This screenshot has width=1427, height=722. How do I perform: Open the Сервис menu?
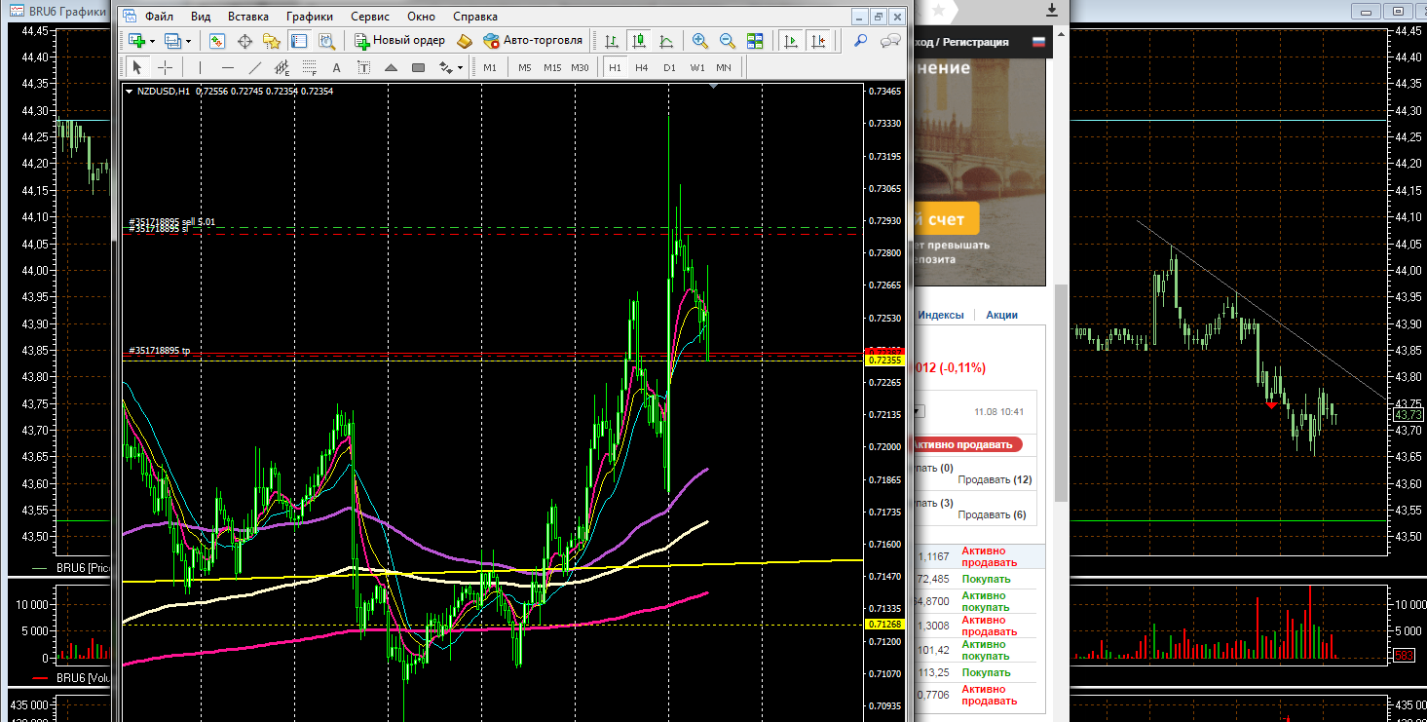point(369,17)
